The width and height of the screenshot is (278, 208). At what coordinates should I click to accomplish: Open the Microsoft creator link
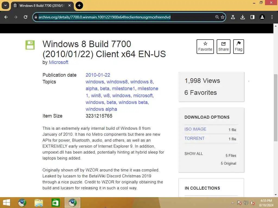point(59,62)
